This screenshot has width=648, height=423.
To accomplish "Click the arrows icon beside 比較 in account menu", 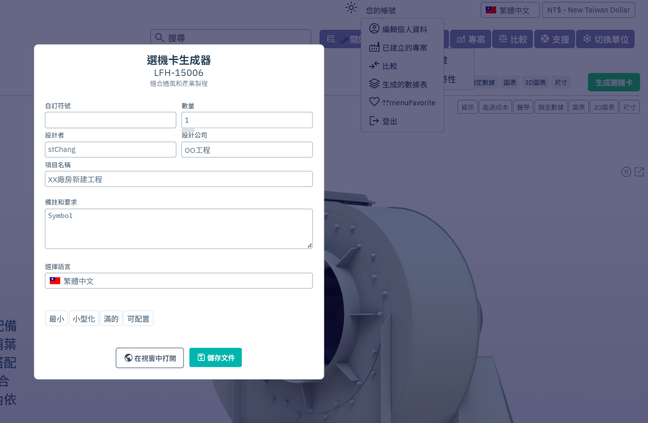I will (374, 66).
